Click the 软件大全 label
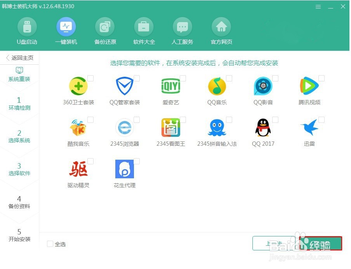The height and width of the screenshot is (269, 351). coord(144,42)
